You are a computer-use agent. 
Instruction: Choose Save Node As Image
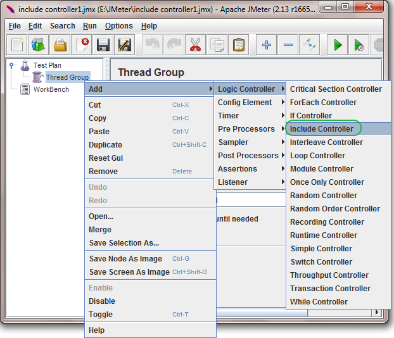click(x=150, y=259)
